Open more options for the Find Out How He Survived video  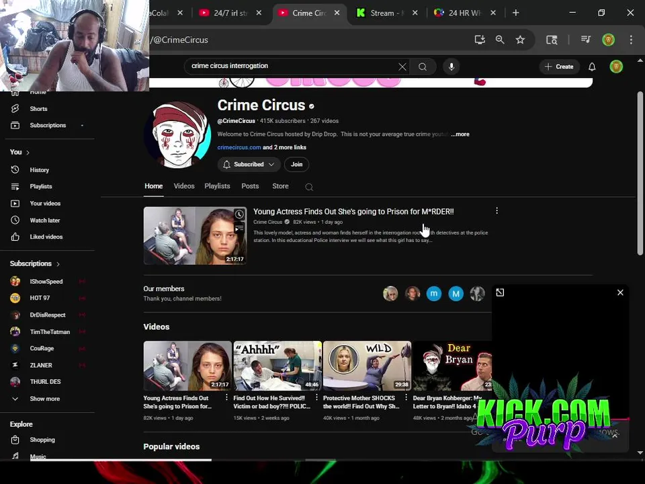316,397
